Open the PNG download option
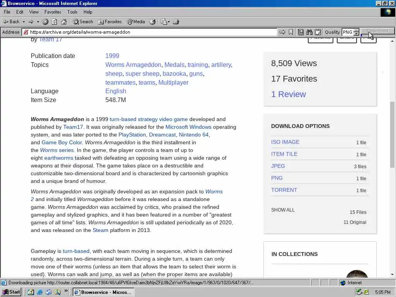The width and height of the screenshot is (396, 297). [x=277, y=178]
